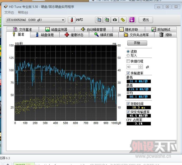Open the 错误扫描 tab
Viewport: 182px width, 165px height.
click(104, 35)
